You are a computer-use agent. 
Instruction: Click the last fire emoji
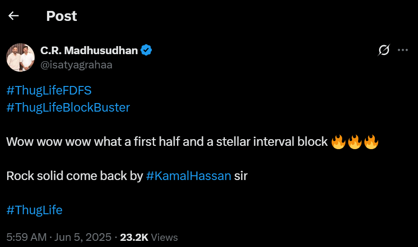[x=371, y=142]
